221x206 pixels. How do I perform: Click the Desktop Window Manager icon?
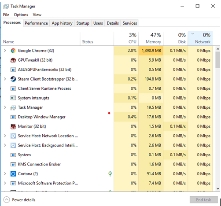tap(13, 117)
